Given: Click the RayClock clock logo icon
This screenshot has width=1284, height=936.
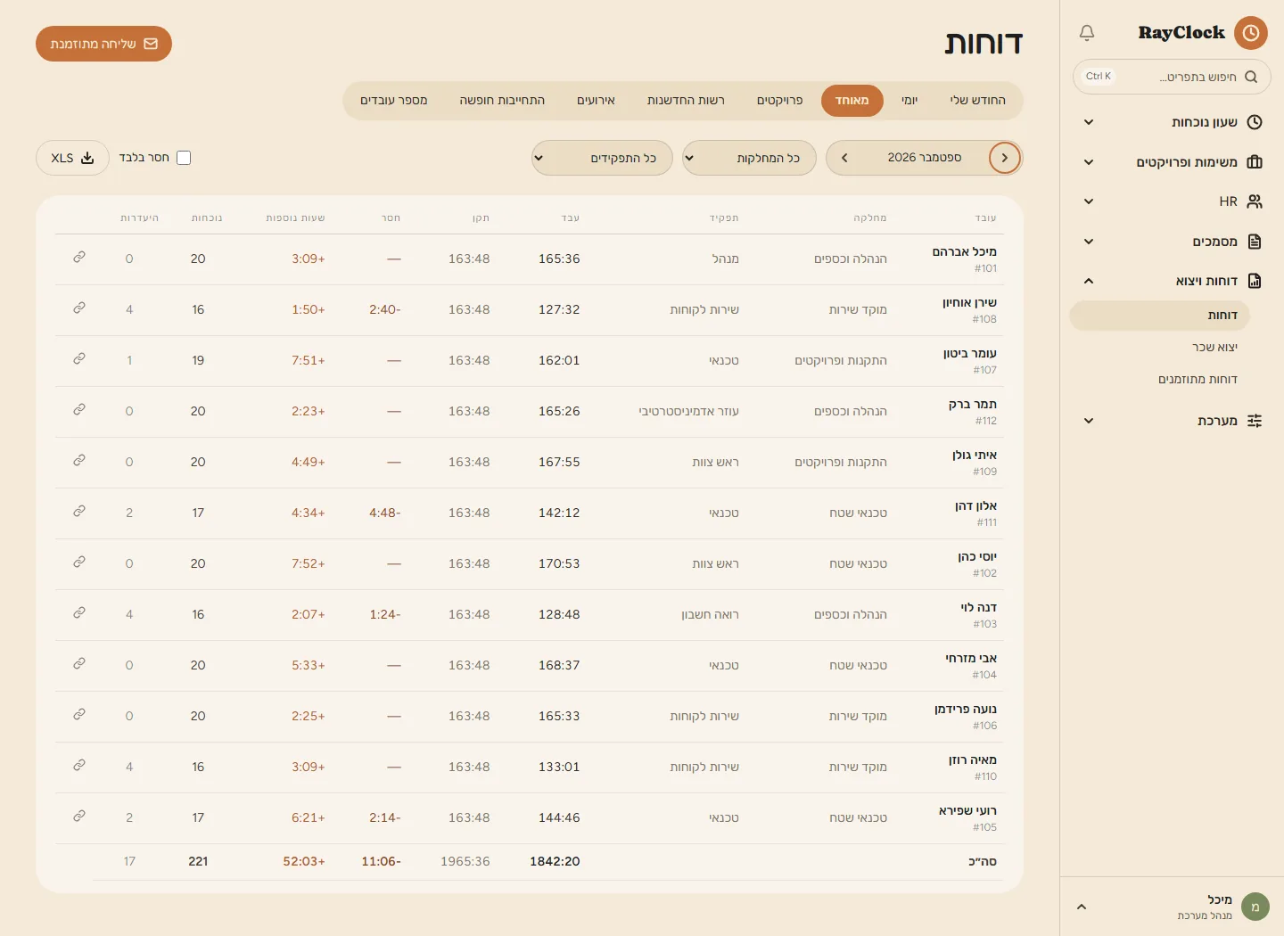Looking at the screenshot, I should [1251, 33].
